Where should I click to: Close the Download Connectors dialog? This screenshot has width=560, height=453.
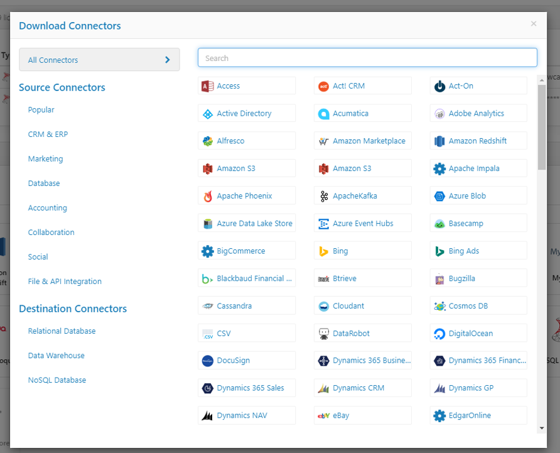534,24
